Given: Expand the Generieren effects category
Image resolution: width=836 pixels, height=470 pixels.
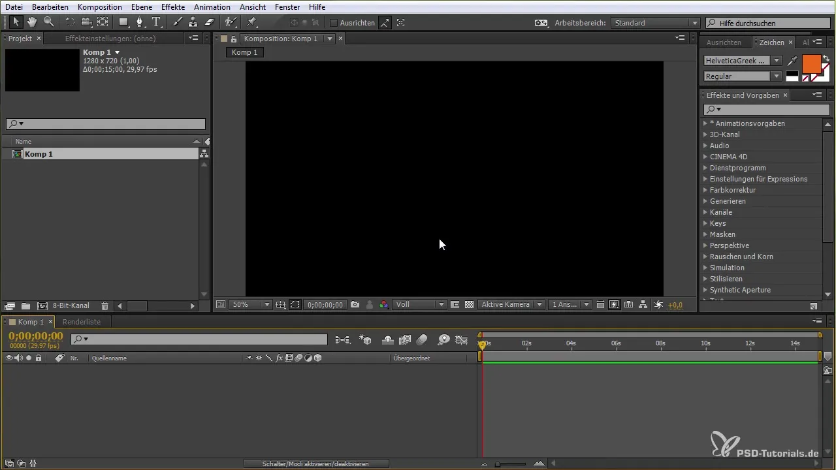Looking at the screenshot, I should pos(705,201).
